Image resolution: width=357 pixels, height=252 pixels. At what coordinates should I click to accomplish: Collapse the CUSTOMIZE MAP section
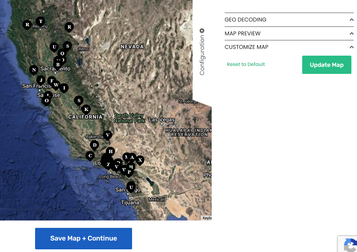[x=351, y=47]
